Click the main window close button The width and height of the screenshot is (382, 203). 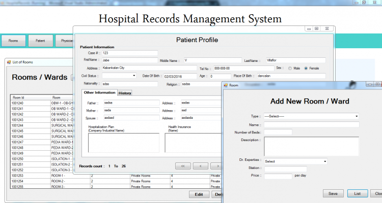375,2
